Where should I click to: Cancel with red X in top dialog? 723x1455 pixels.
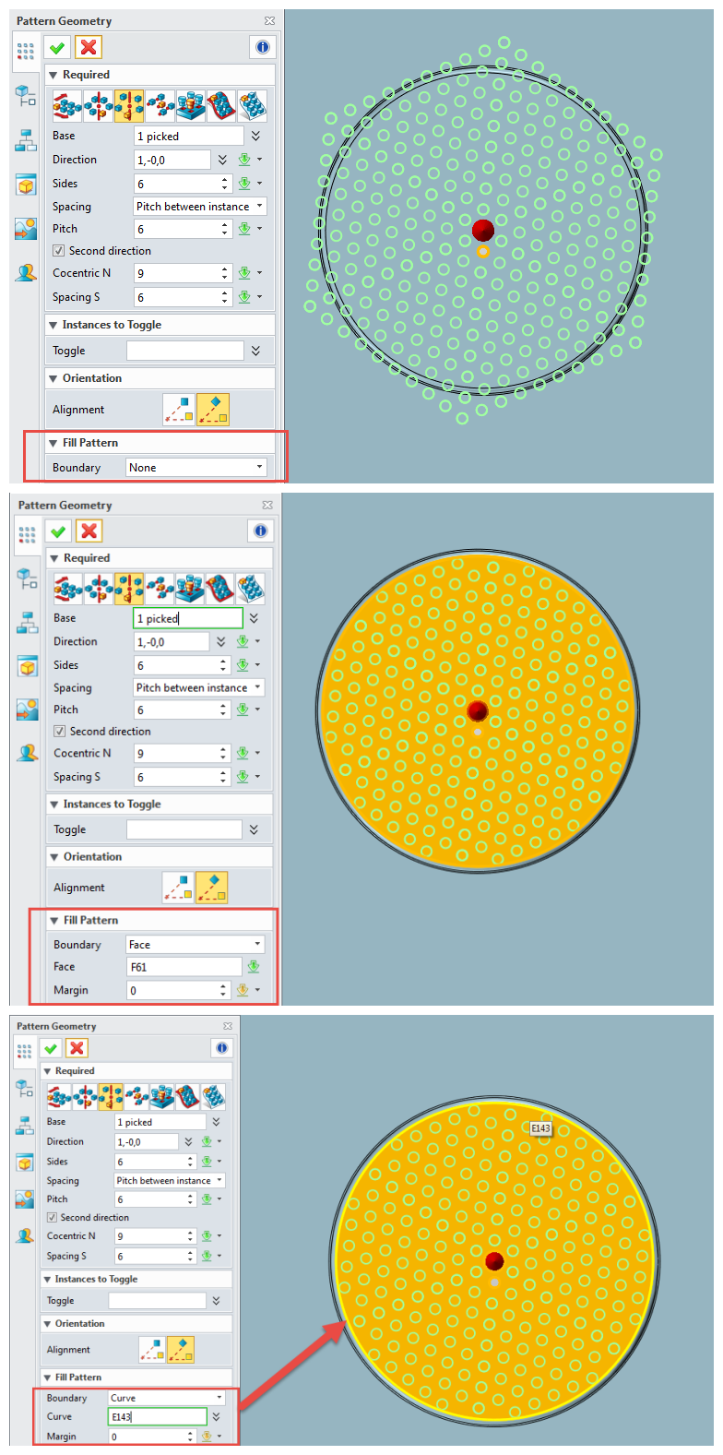click(89, 47)
